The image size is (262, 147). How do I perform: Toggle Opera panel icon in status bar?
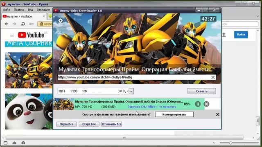pos(5,143)
